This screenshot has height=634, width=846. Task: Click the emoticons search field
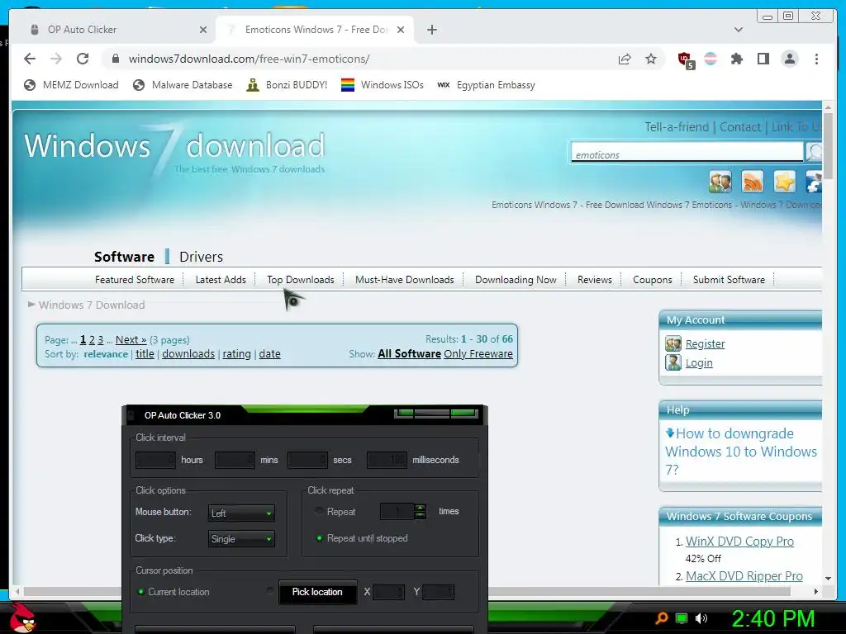click(687, 153)
